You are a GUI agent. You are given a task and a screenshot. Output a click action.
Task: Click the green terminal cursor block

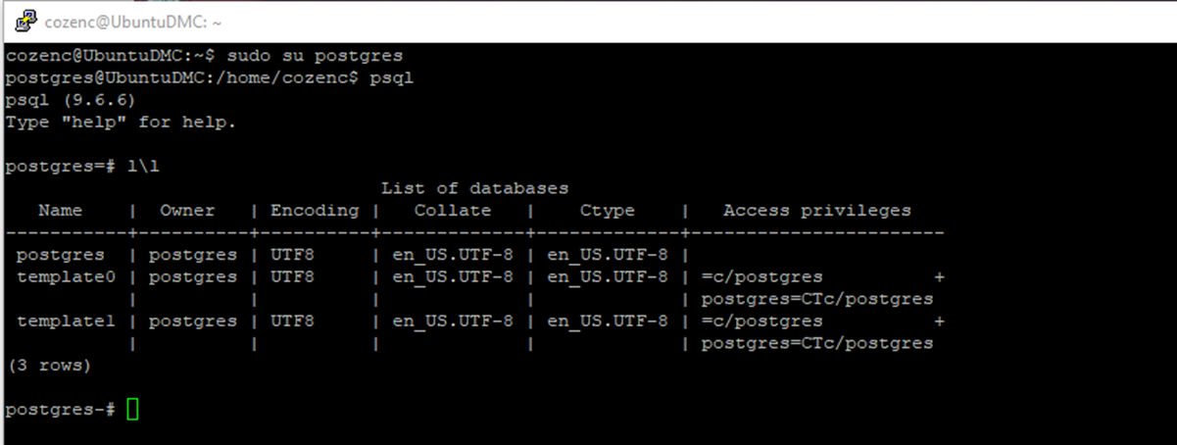[x=133, y=409]
